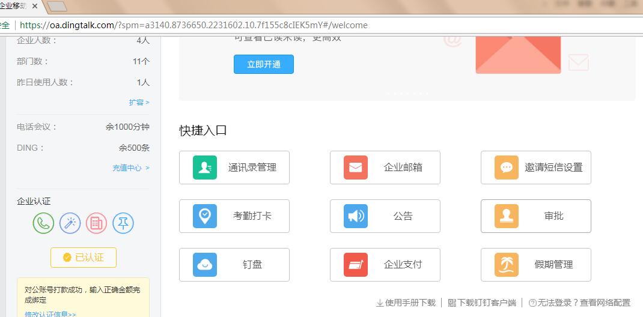Click the 公告 speaker icon
This screenshot has height=317, width=643.
356,216
